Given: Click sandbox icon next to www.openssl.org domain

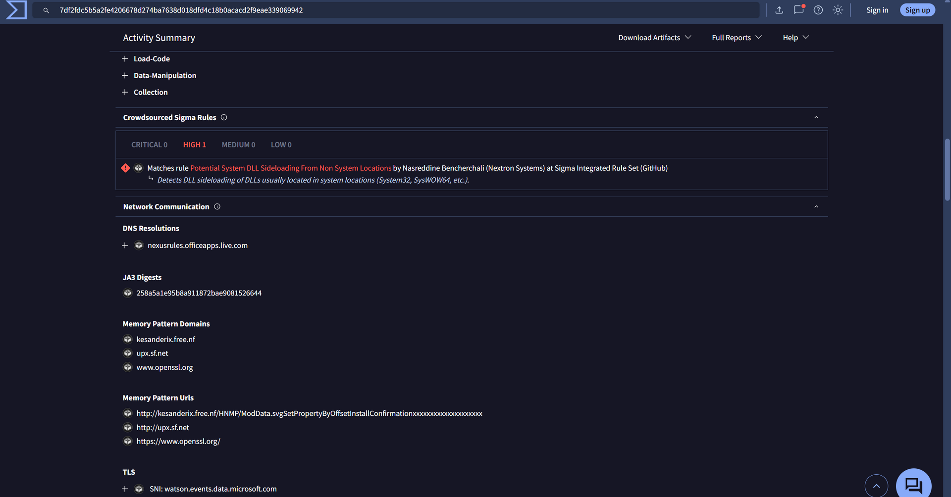Looking at the screenshot, I should pyautogui.click(x=128, y=367).
